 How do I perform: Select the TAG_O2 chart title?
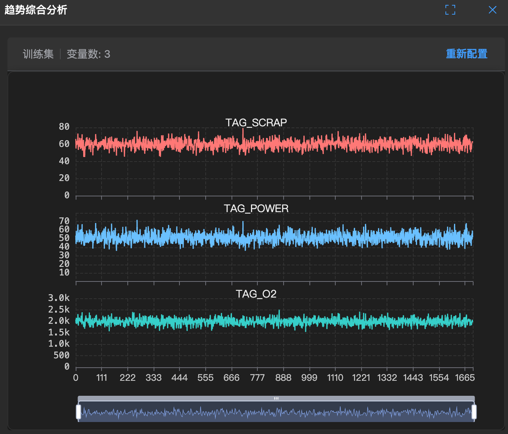(256, 294)
